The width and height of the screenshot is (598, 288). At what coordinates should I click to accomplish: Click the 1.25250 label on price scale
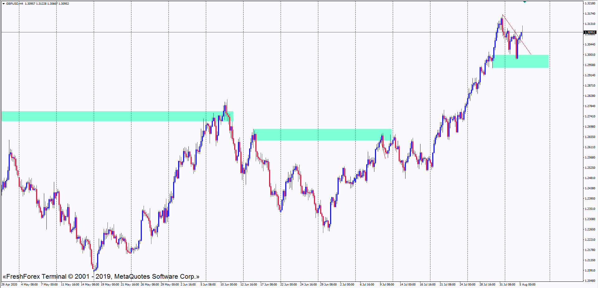tap(590, 168)
